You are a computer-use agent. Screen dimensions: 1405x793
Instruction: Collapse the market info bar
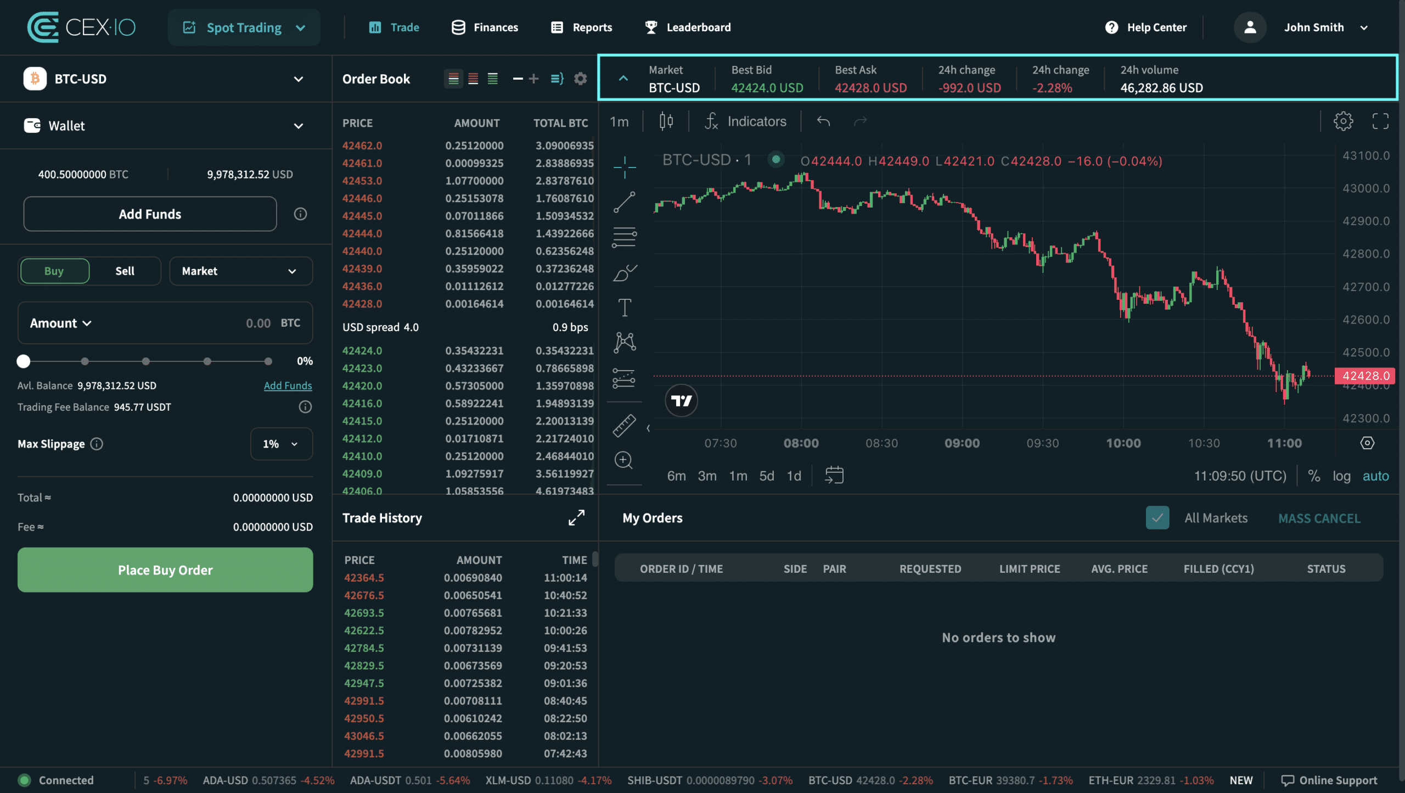pyautogui.click(x=623, y=79)
